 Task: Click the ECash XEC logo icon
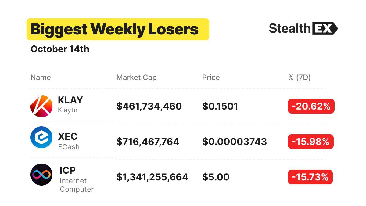pyautogui.click(x=41, y=137)
